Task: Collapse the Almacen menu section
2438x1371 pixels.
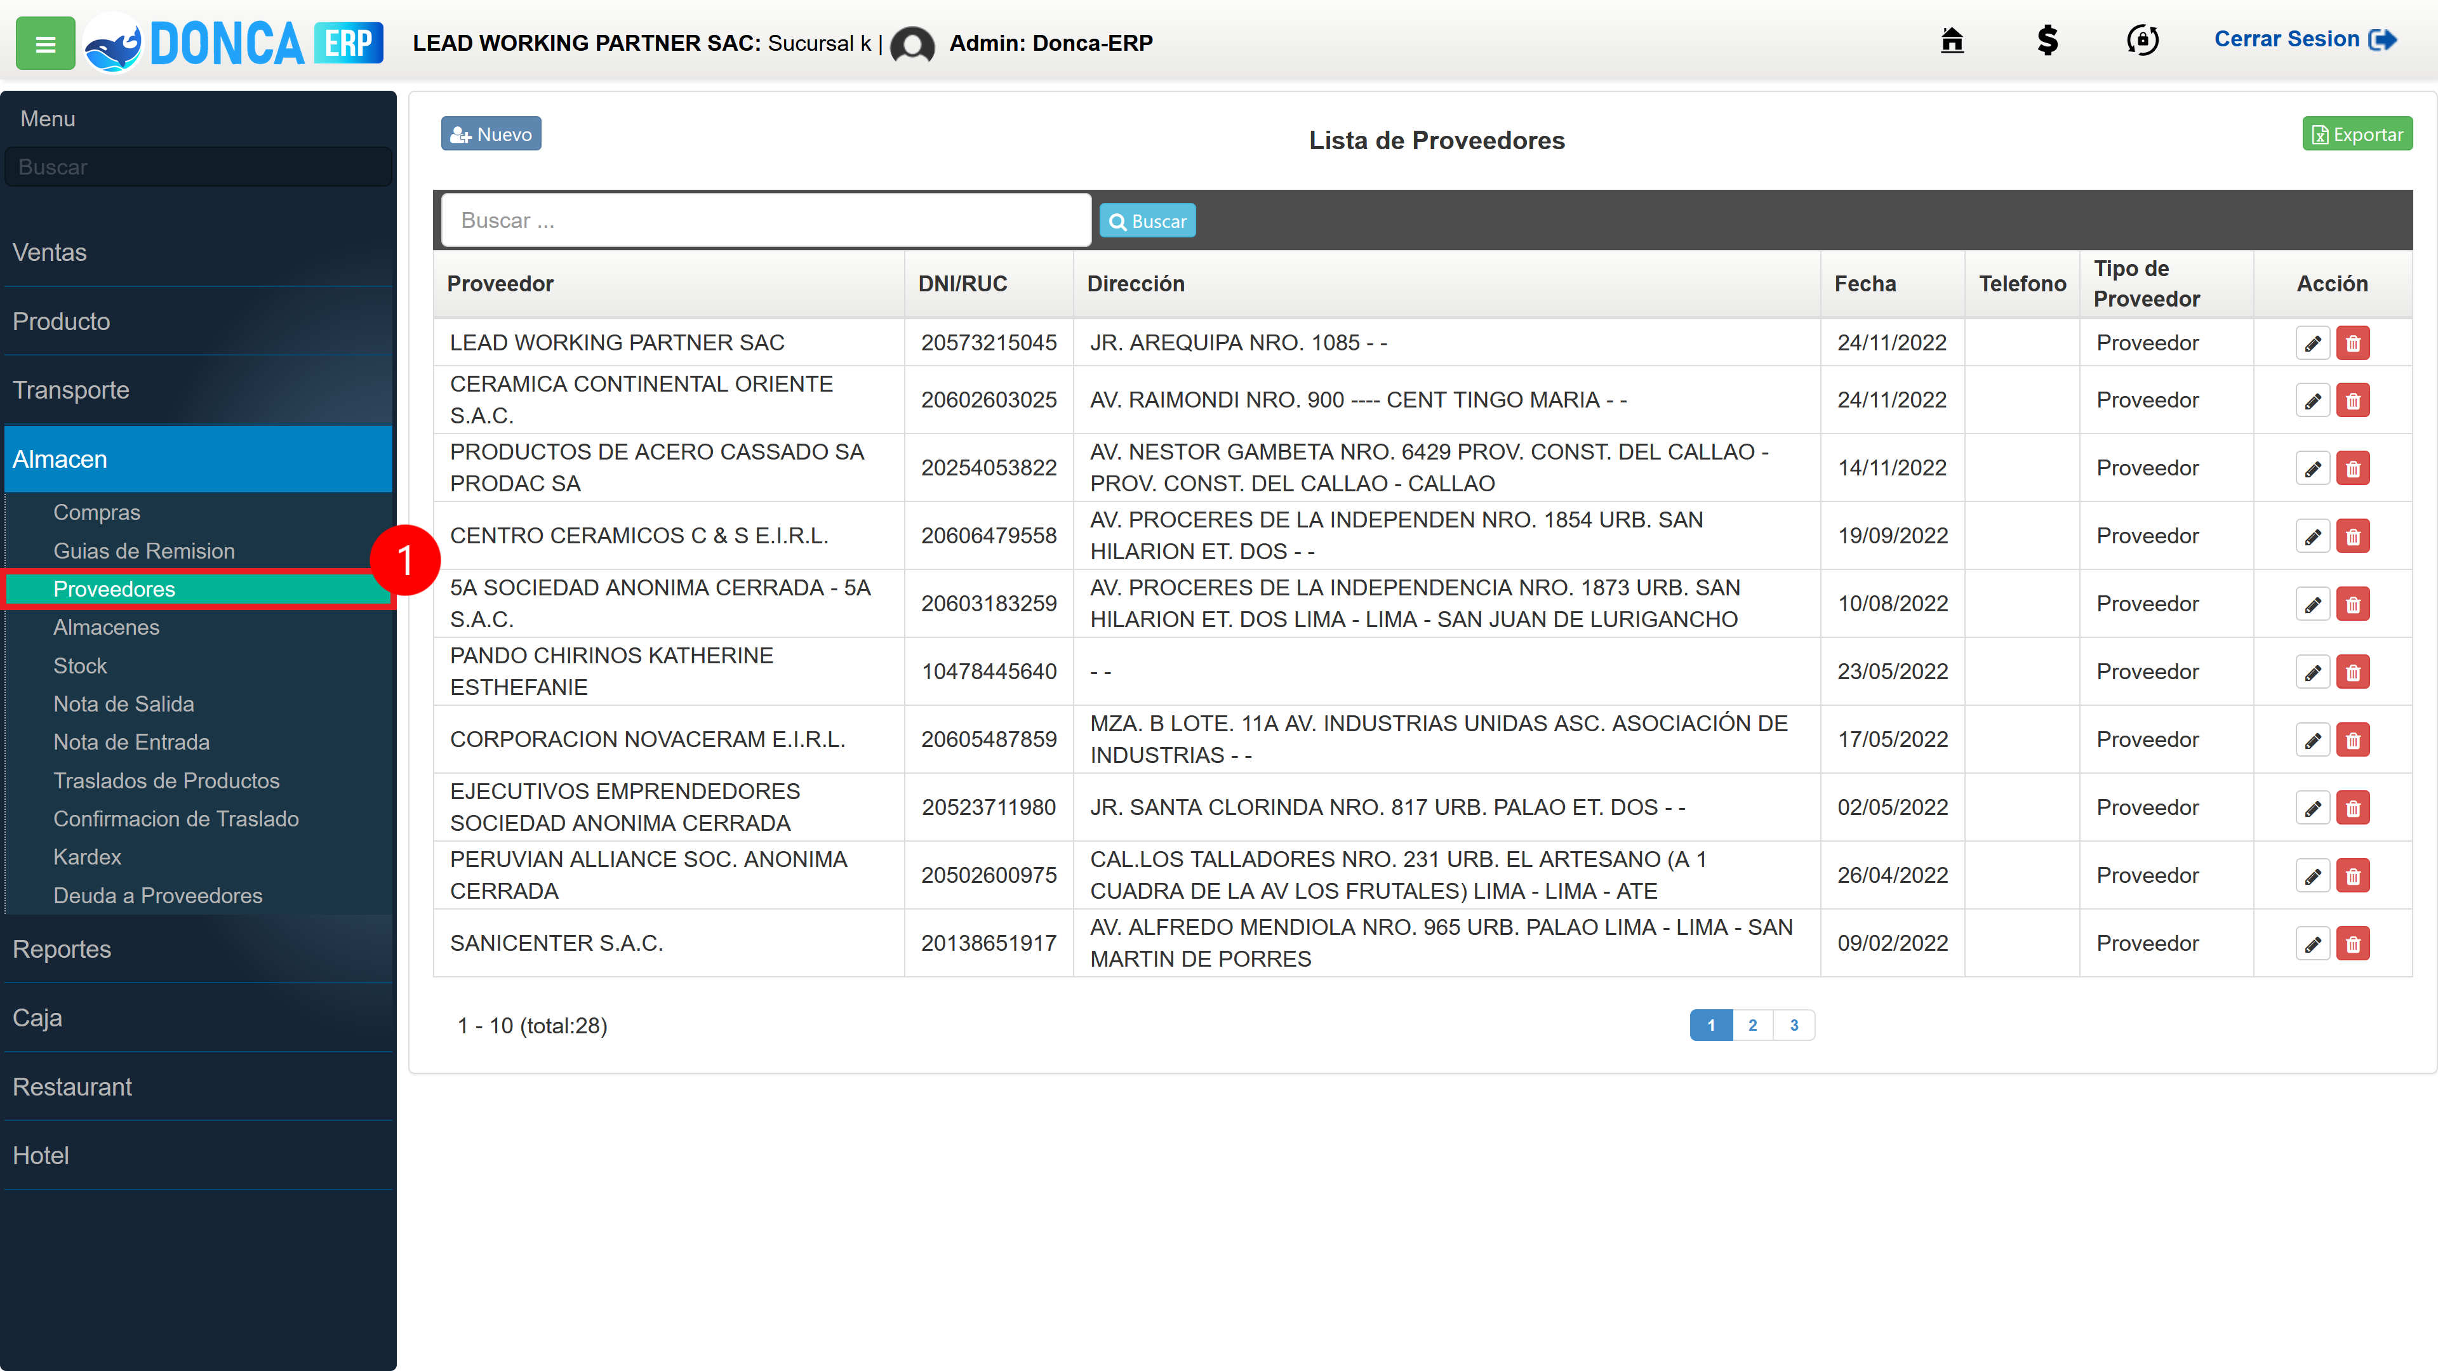Action: [x=199, y=460]
